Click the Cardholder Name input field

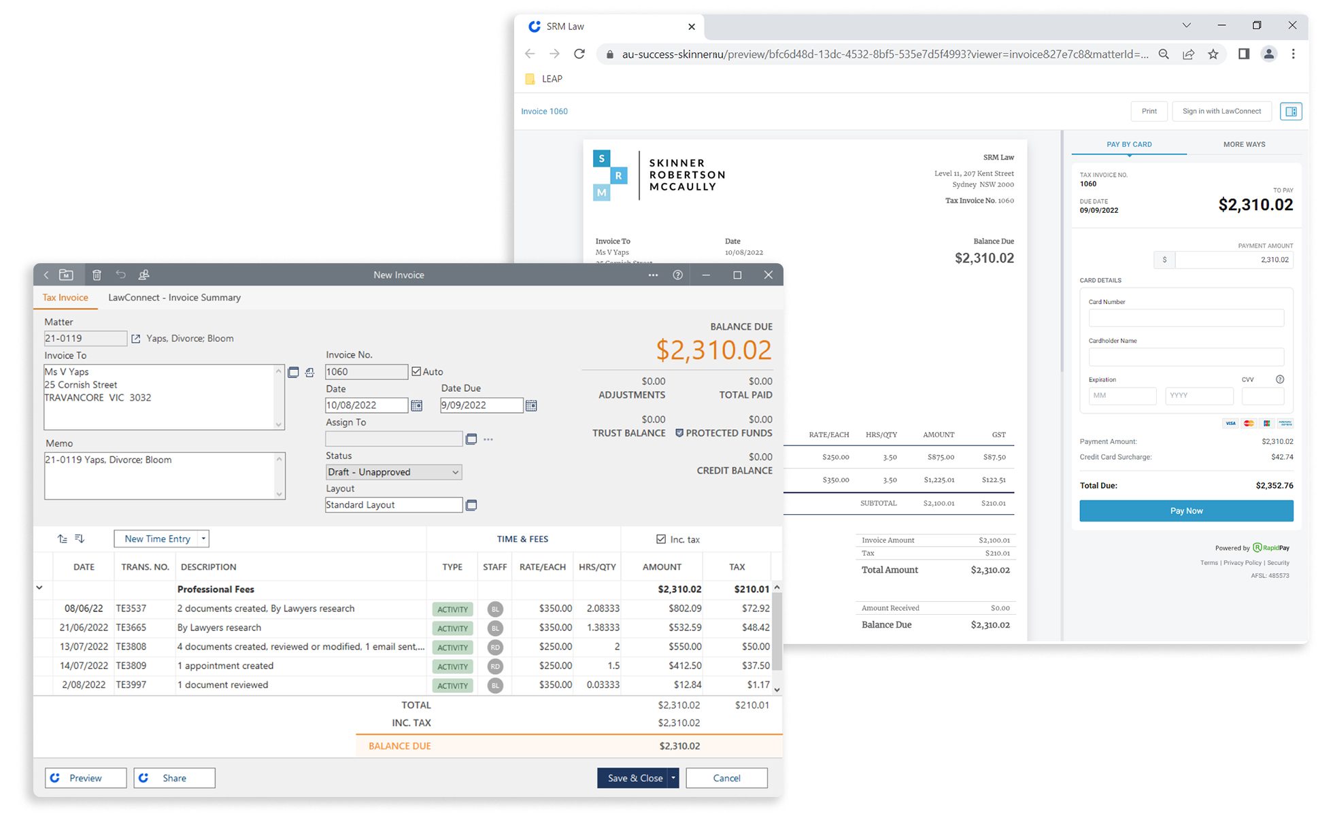tap(1186, 357)
